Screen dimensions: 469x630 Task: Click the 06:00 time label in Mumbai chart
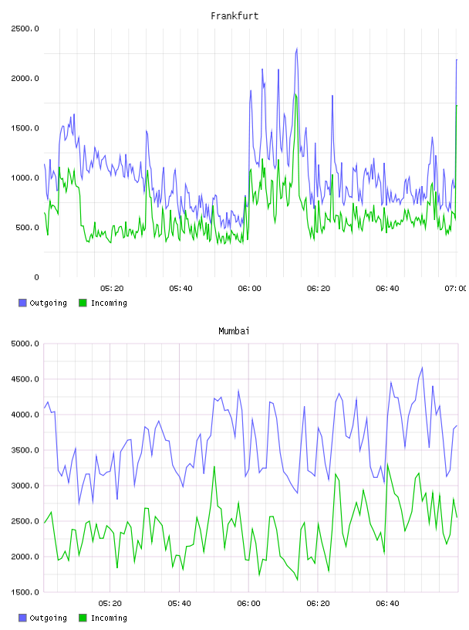point(248,604)
